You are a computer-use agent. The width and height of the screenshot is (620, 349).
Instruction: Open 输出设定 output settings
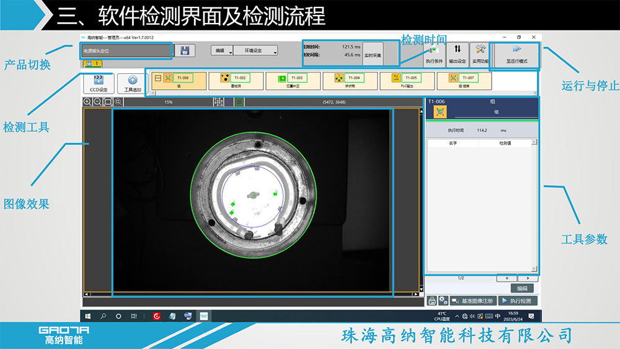[458, 55]
